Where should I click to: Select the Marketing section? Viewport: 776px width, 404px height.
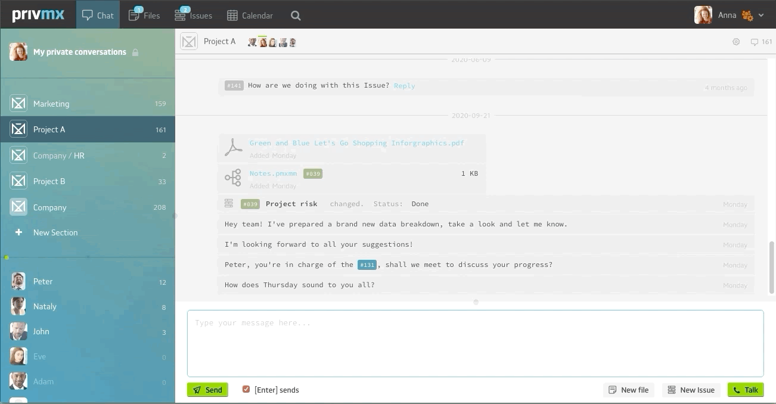pyautogui.click(x=88, y=104)
